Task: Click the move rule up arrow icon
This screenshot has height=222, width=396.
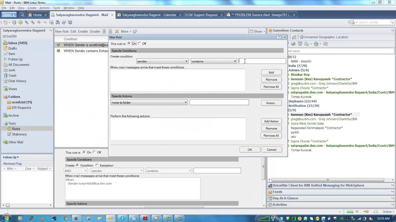Action: 104,31
